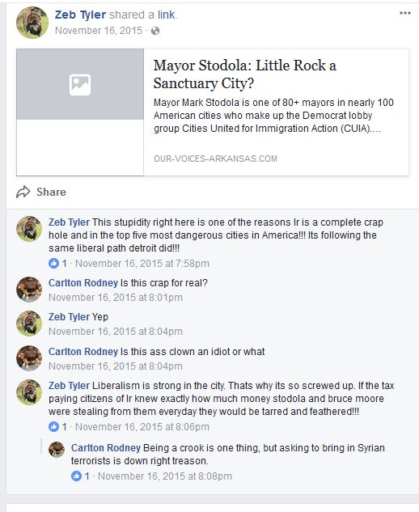419x512 pixels.
Task: Click like icon on 8:08pm reply
Action: click(76, 476)
